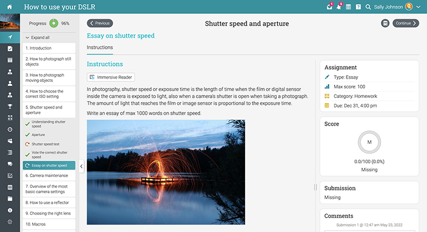The image size is (427, 232).
Task: Click the Max score: 100 row
Action: tap(369, 87)
